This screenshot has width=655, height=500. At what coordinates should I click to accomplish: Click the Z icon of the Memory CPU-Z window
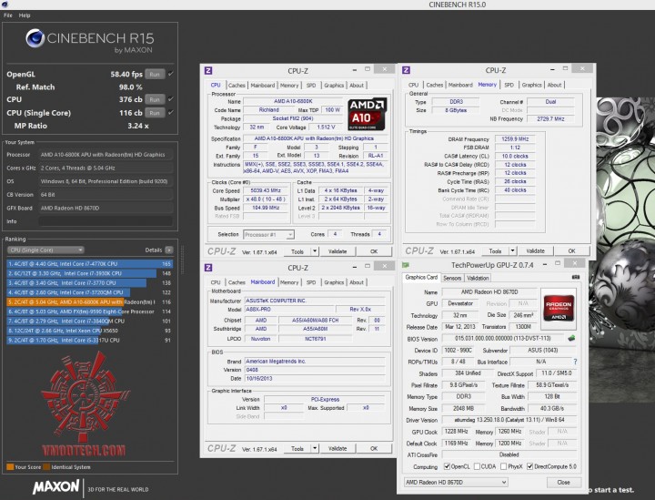coord(406,70)
